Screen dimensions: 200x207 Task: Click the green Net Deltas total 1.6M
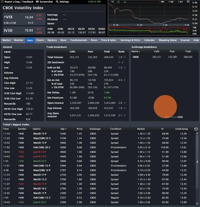tap(107, 93)
